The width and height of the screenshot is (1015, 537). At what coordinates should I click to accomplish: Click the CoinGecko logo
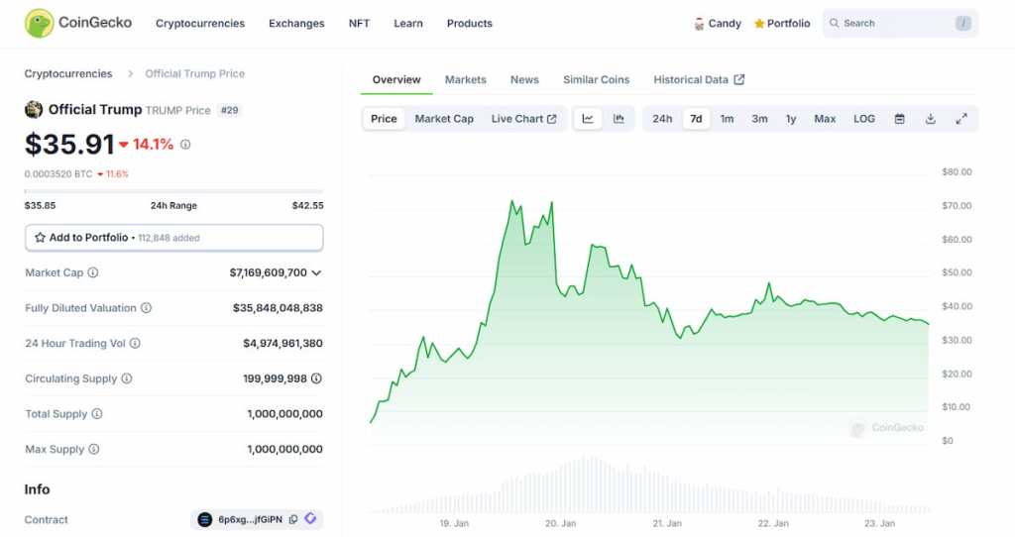[77, 24]
